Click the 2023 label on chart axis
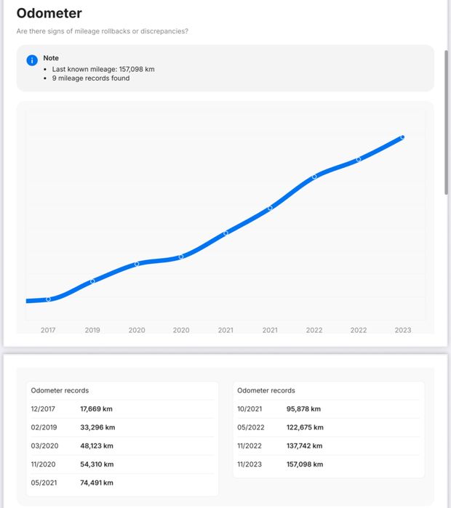Viewport: 451px width, 508px height. pos(402,330)
